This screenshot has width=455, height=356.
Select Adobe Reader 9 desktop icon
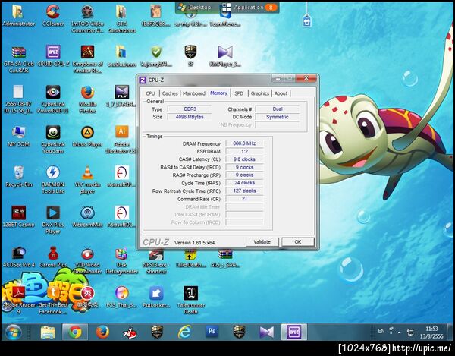pyautogui.click(x=18, y=301)
